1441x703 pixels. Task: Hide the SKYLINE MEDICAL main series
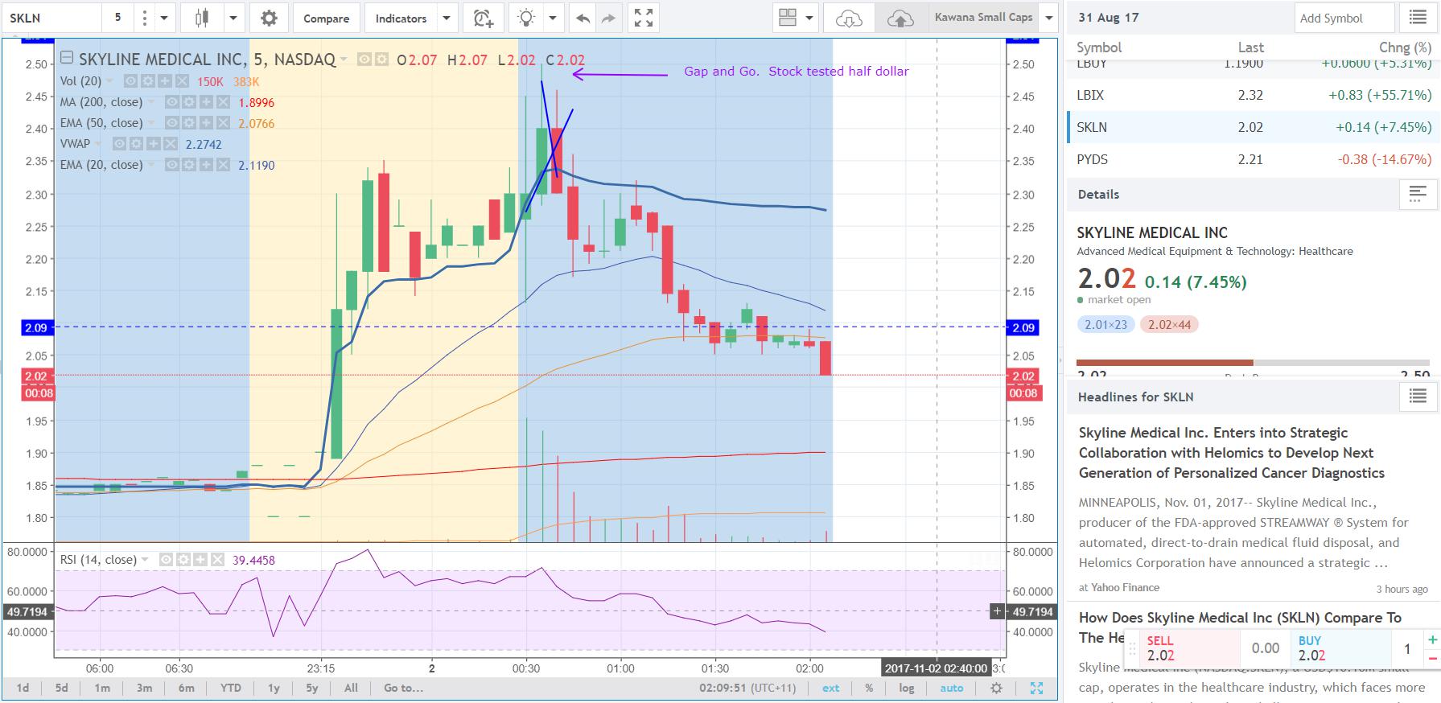364,59
